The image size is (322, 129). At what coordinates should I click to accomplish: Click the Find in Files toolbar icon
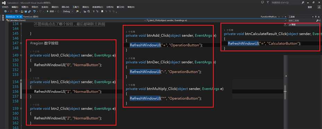pyautogui.click(x=77, y=11)
